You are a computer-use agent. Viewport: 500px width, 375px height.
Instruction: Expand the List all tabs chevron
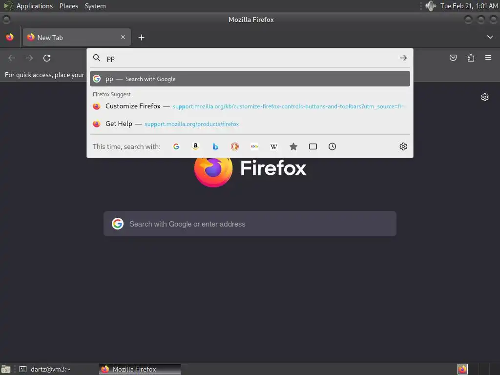[x=490, y=37]
